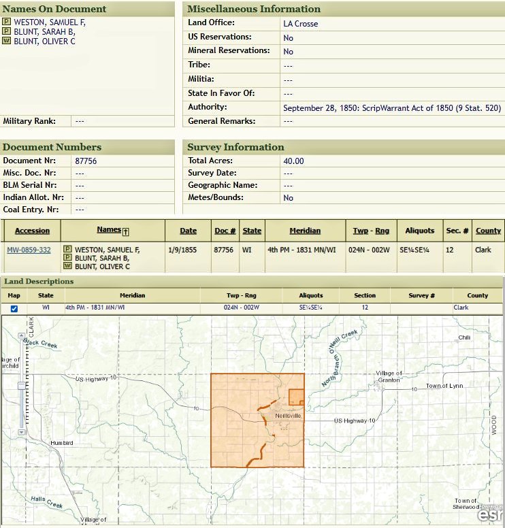The height and width of the screenshot is (528, 505).
Task: Sort results by the Date column
Action: [189, 231]
